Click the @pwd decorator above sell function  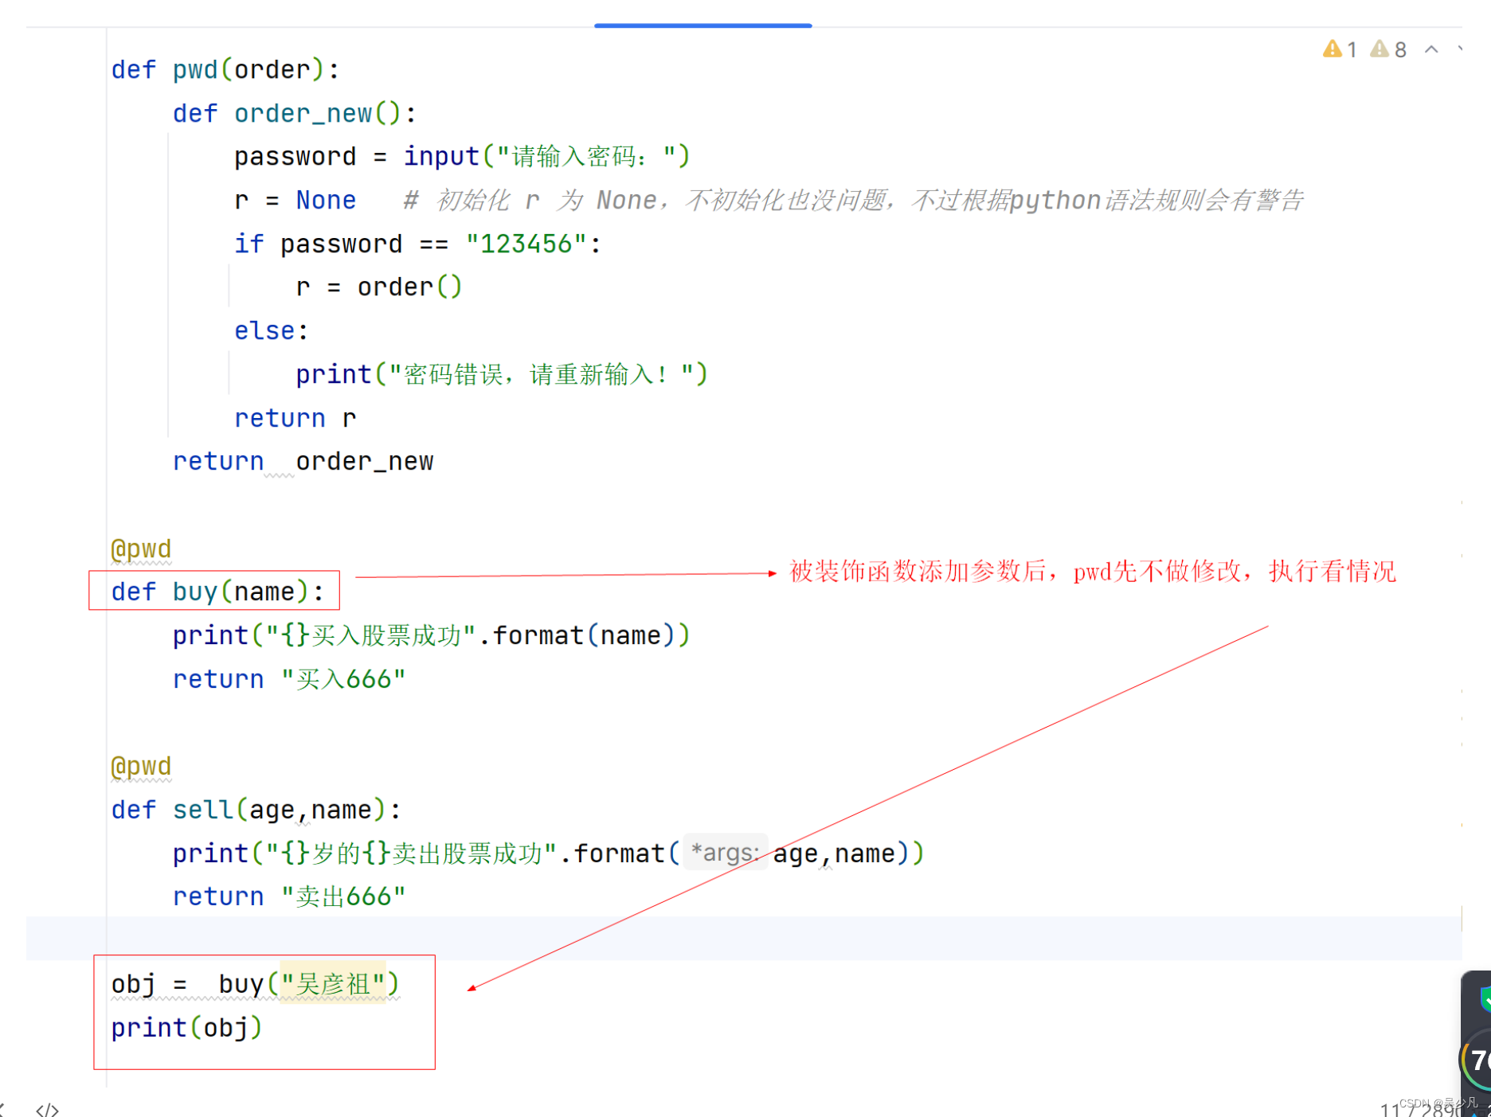(x=141, y=765)
